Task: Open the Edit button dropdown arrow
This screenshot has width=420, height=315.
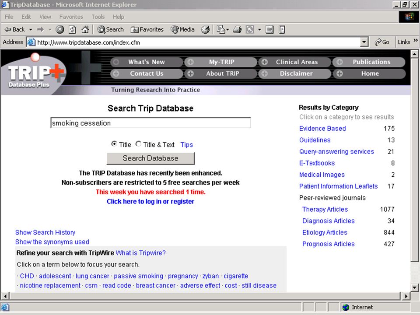Action: click(259, 29)
